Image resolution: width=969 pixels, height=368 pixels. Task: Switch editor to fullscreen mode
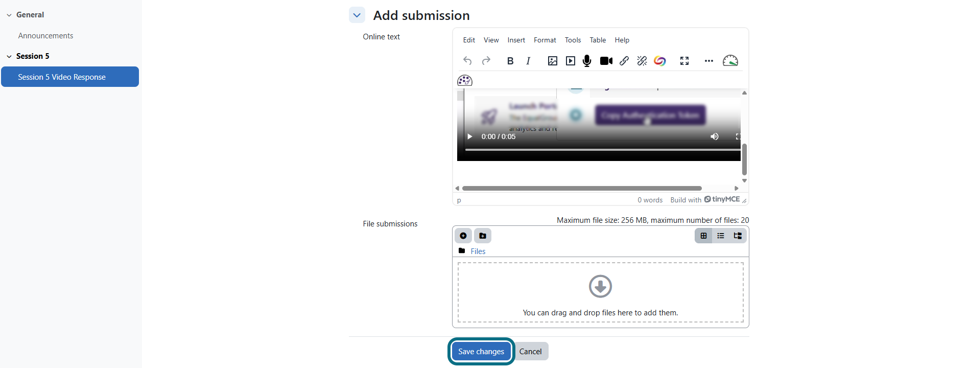[x=684, y=61]
